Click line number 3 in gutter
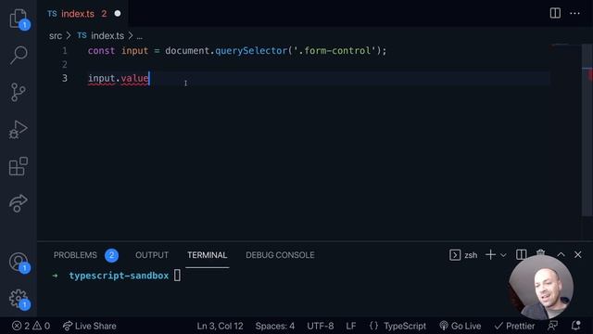The image size is (593, 334). click(x=65, y=78)
